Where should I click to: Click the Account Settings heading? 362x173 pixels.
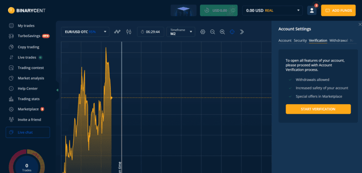coord(295,29)
